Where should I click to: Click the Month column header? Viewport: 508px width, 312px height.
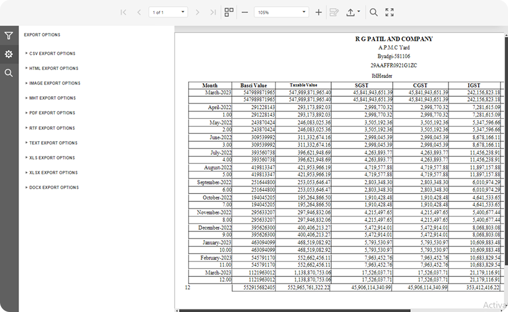click(x=210, y=85)
